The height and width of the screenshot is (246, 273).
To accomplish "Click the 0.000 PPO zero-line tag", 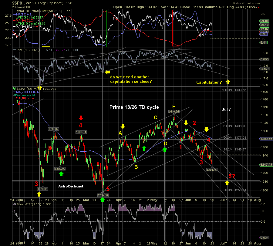I will coord(265,59).
